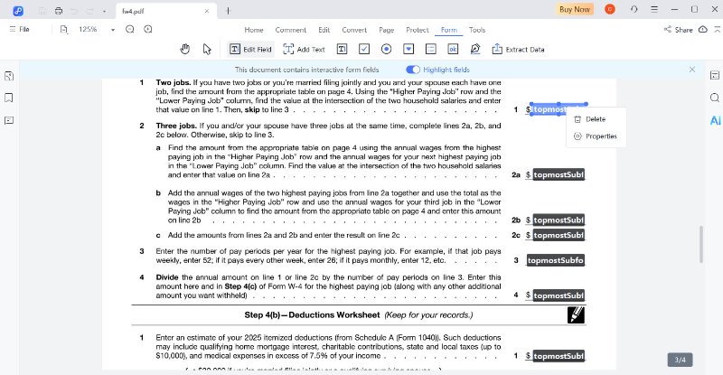Switch to the Tools tab
723x375 pixels.
tap(477, 30)
